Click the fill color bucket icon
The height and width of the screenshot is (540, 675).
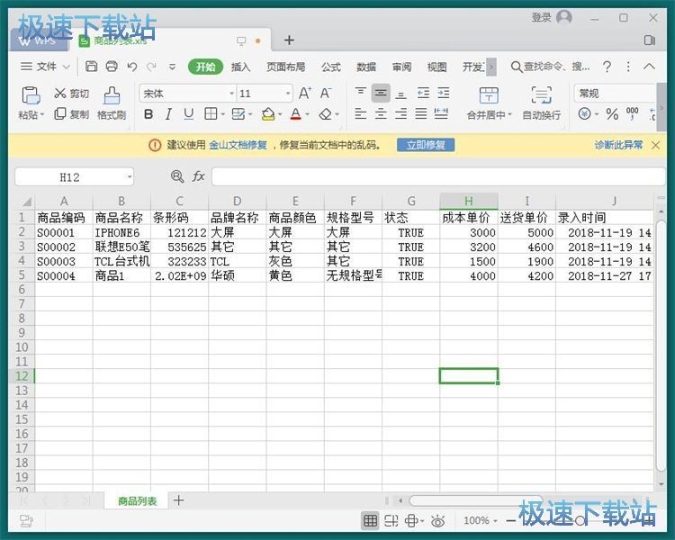tap(268, 114)
